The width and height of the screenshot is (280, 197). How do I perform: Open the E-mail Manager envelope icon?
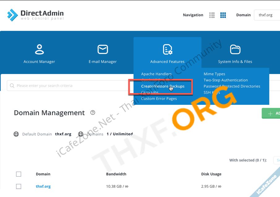103,49
